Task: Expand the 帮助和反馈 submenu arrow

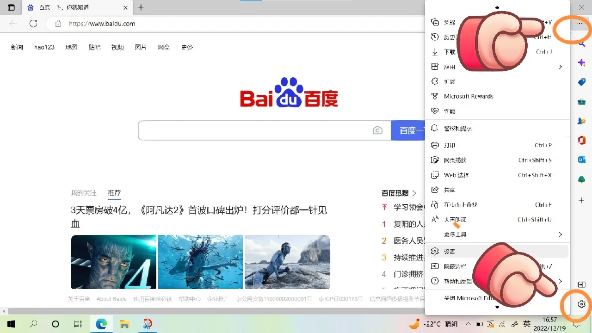Action: tap(560, 281)
